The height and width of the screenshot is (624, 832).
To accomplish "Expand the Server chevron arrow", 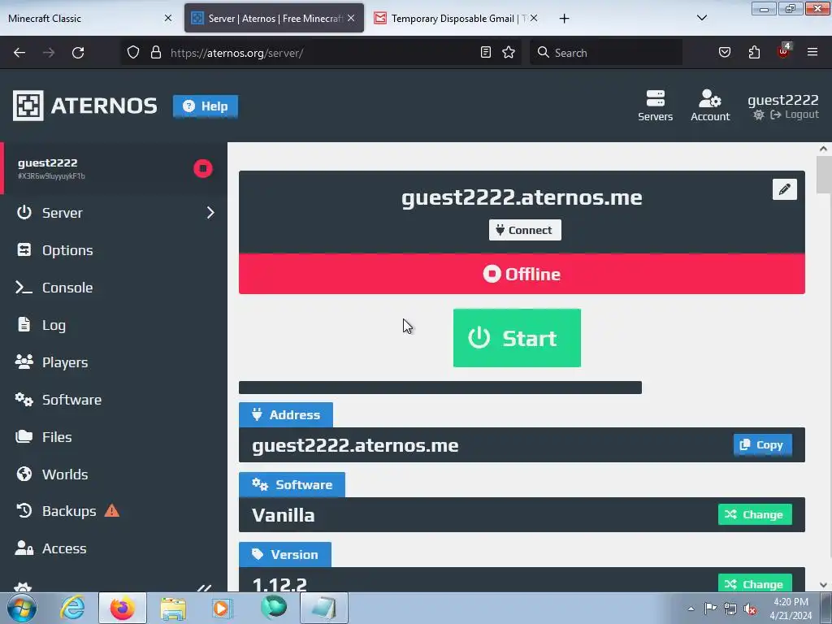I will pos(210,213).
